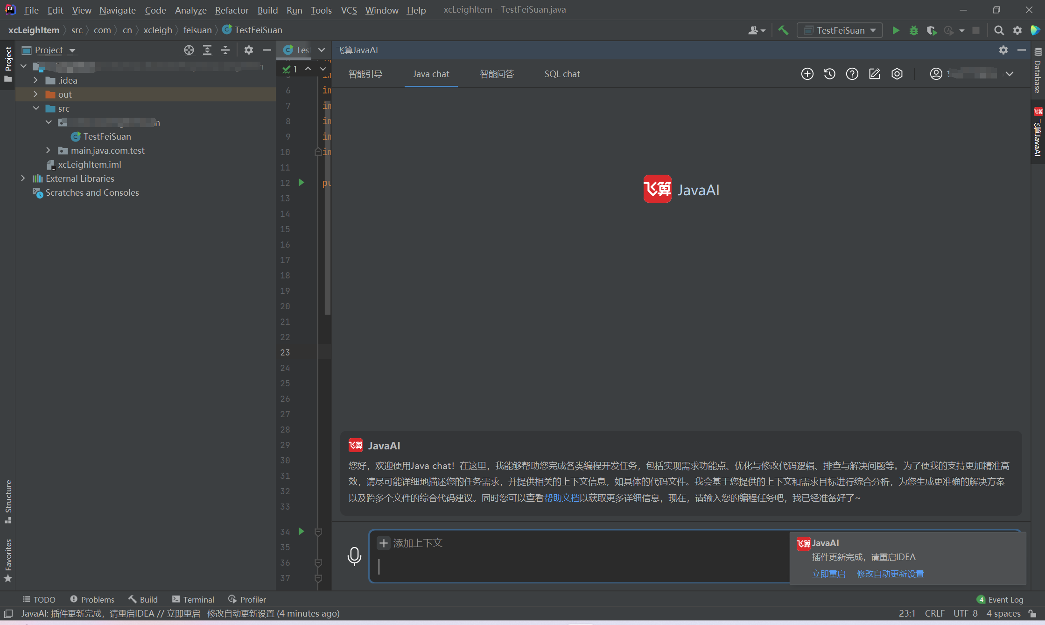Collapse all in Project panel
This screenshot has height=625, width=1045.
225,50
